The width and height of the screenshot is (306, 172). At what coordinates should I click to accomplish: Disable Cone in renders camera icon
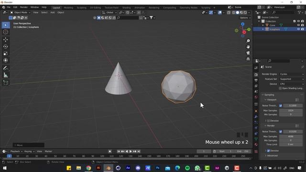click(303, 25)
